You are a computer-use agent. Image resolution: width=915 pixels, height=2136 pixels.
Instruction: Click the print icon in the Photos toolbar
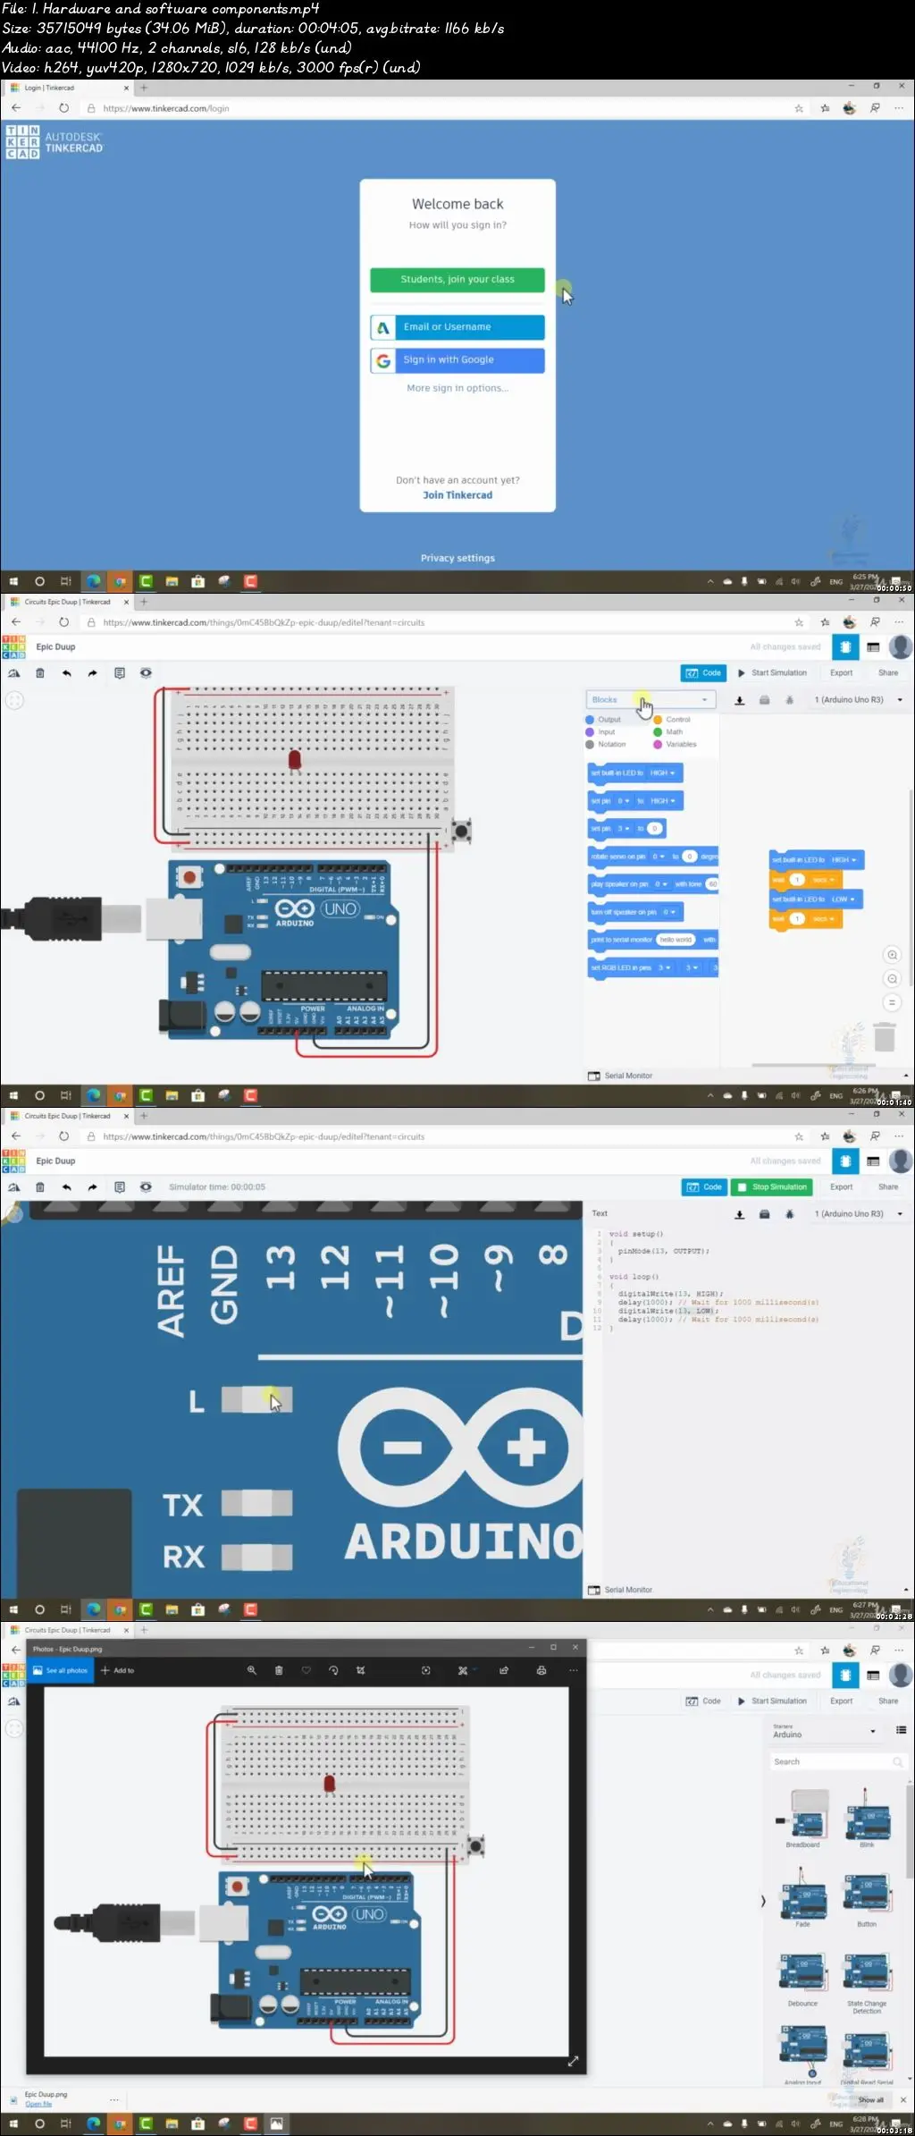tap(541, 1670)
